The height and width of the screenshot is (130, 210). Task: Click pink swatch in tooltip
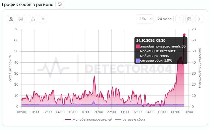(x=138, y=46)
